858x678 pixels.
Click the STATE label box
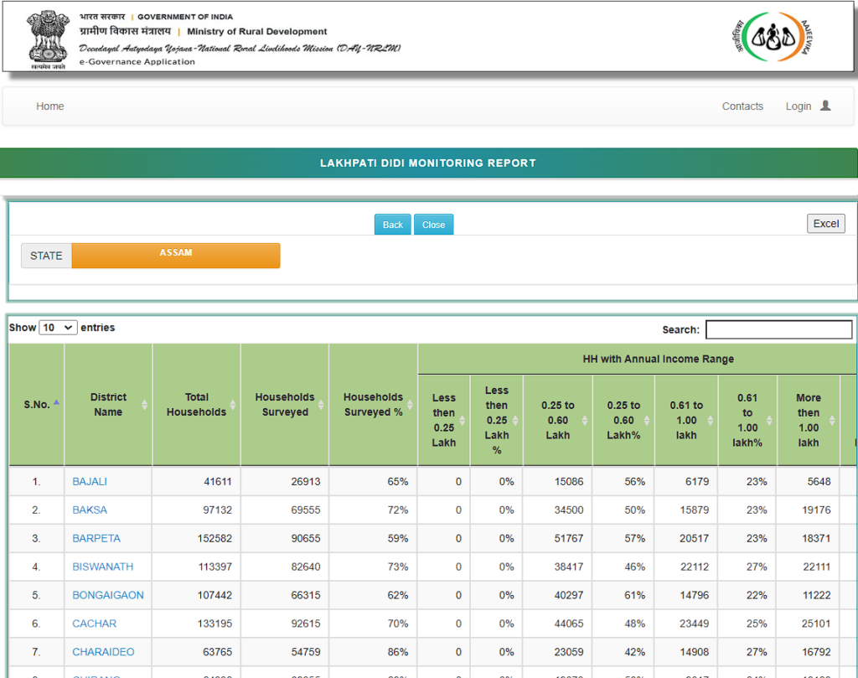coord(46,256)
